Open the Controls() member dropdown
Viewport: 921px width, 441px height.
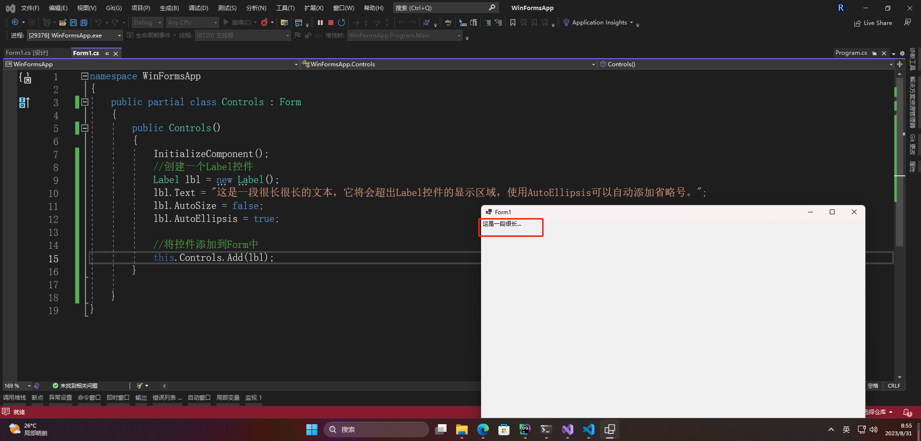[746, 64]
